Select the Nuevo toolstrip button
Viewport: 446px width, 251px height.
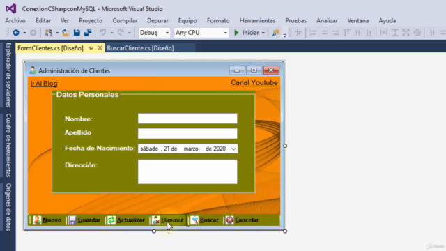click(x=47, y=220)
